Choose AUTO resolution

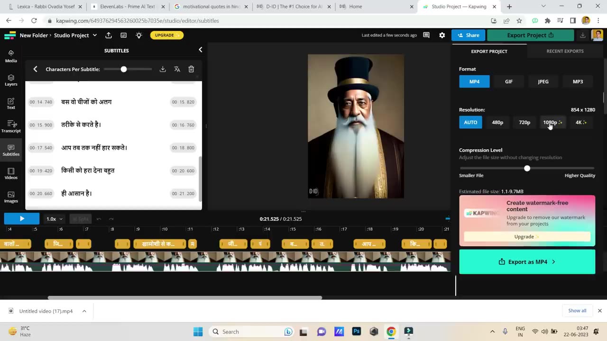tap(470, 122)
